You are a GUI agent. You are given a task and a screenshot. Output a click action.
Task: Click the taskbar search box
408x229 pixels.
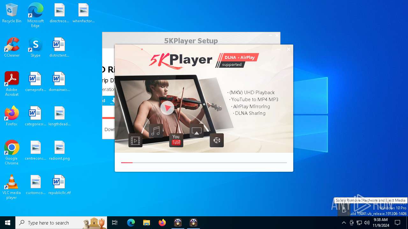pyautogui.click(x=61, y=223)
